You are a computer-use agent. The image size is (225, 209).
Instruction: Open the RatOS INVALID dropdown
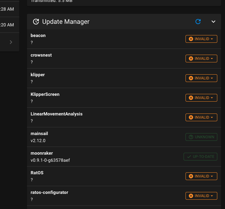201,176
